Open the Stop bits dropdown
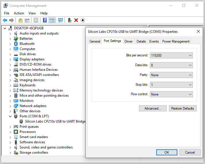Screen dimensions: 205x164 171,85
